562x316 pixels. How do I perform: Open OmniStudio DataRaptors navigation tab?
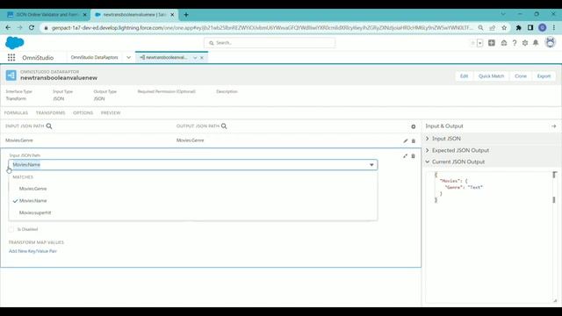[94, 57]
